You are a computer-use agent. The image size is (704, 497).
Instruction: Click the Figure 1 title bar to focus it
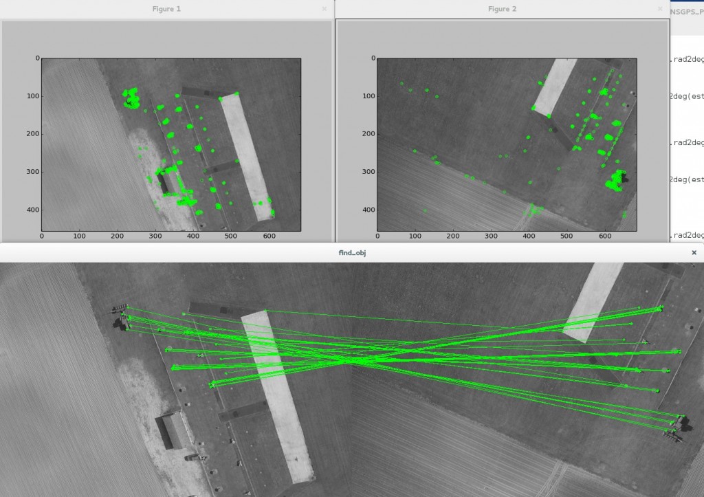[166, 9]
